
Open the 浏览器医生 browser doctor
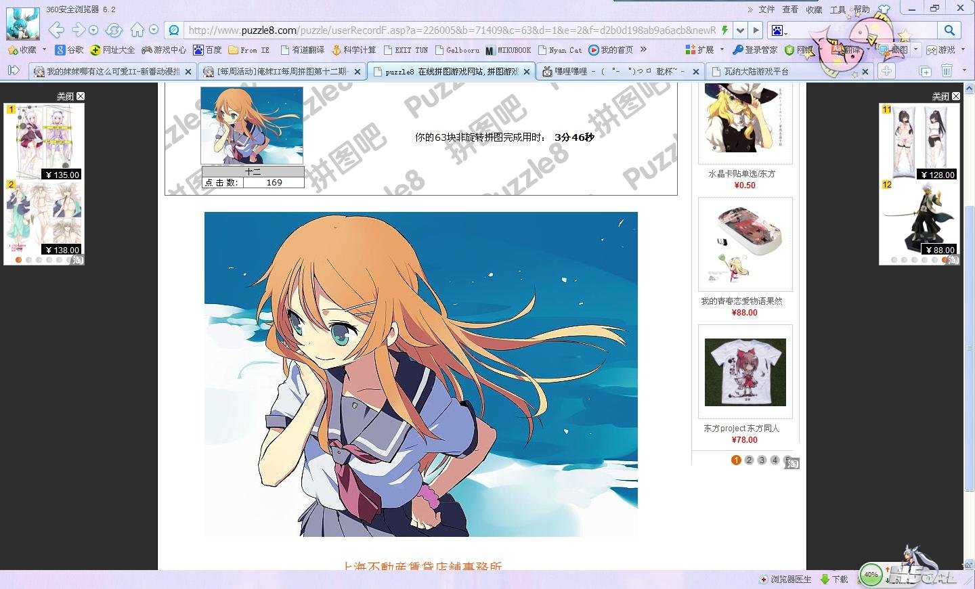[785, 580]
